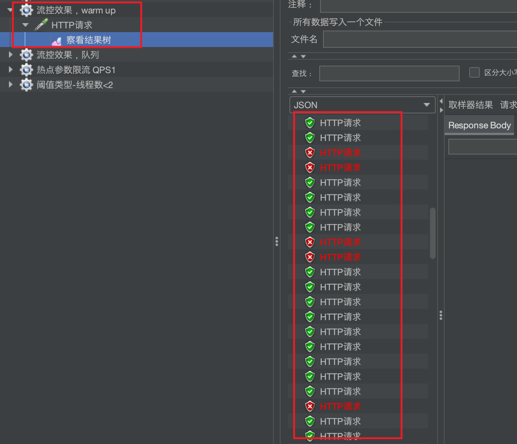Click gear icon of 流控效果，队列 thread group
The height and width of the screenshot is (444, 517).
(26, 55)
